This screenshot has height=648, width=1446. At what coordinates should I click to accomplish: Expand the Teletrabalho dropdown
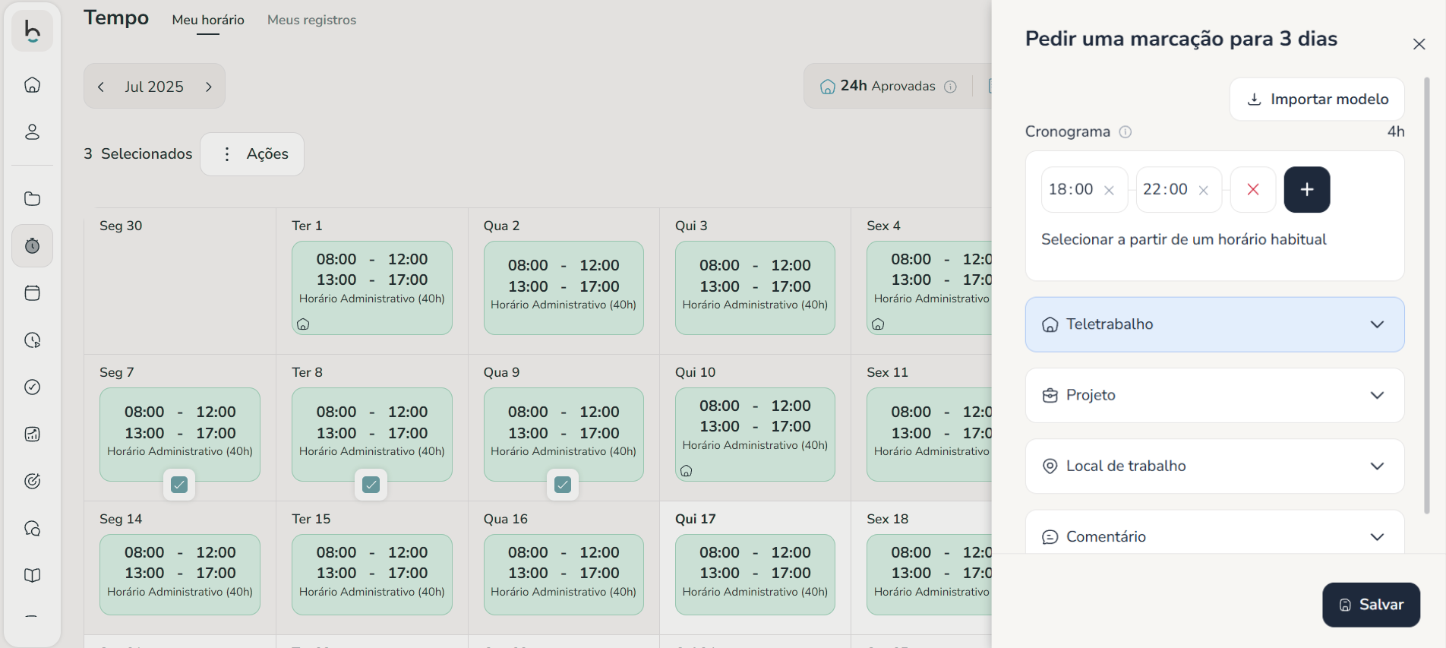1214,324
